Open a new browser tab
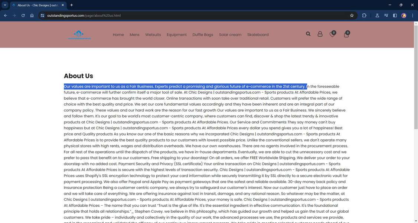This screenshot has height=223, width=418. [71, 5]
